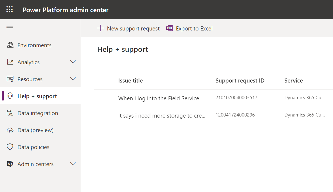
Task: Click request ID 2101070040003517
Action: click(236, 98)
